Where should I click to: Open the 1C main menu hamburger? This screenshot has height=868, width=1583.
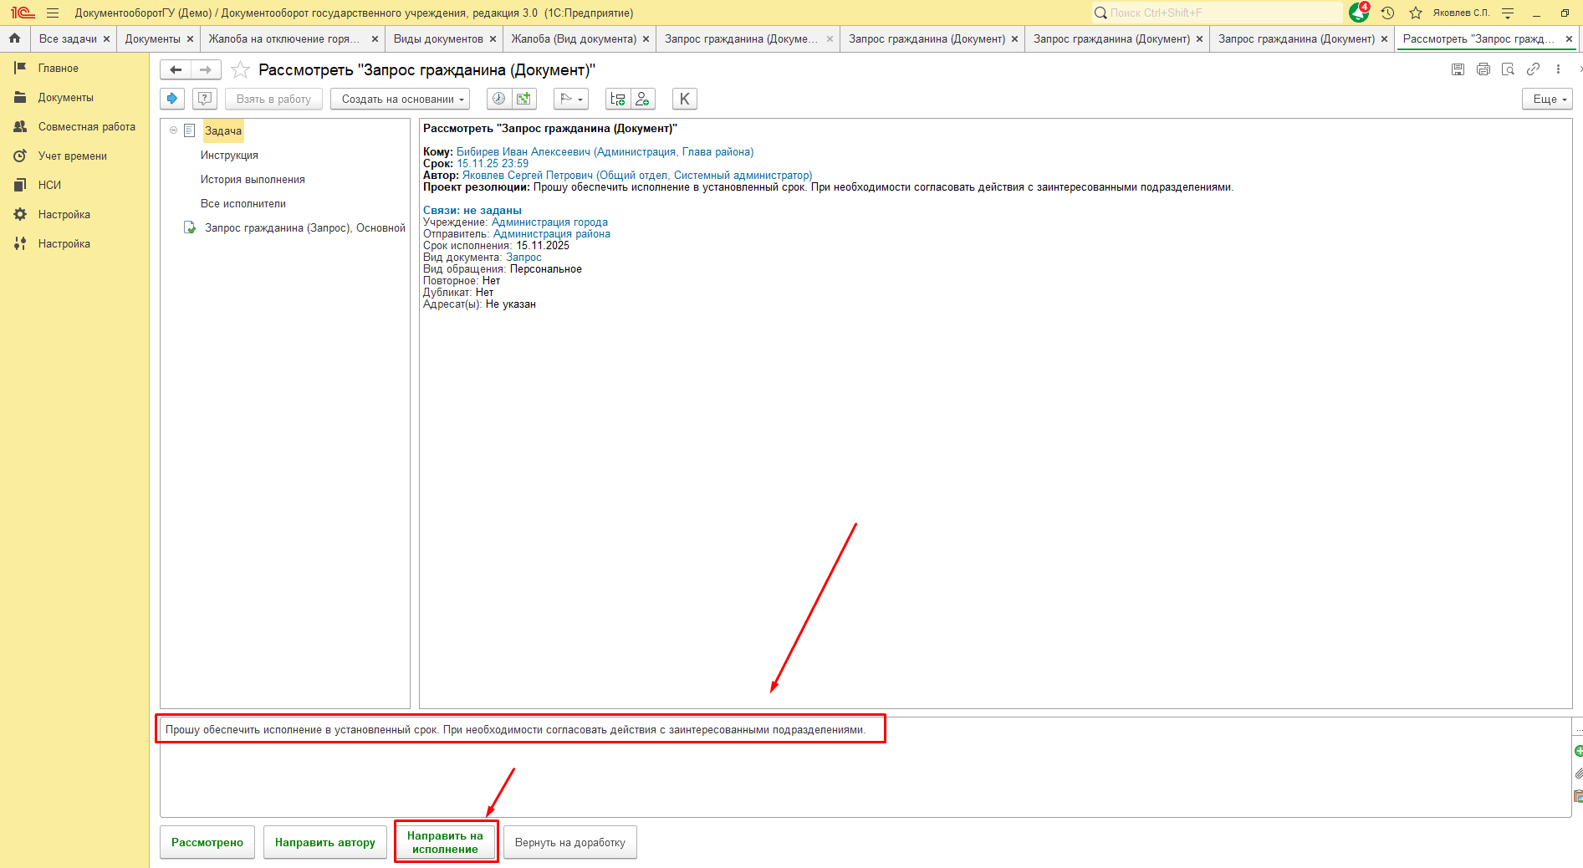53,13
